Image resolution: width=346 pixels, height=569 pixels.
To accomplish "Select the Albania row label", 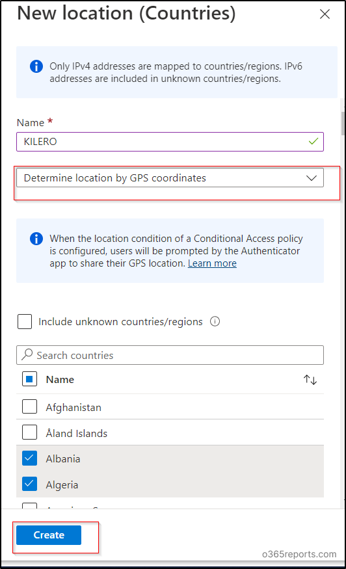I will coord(63,458).
